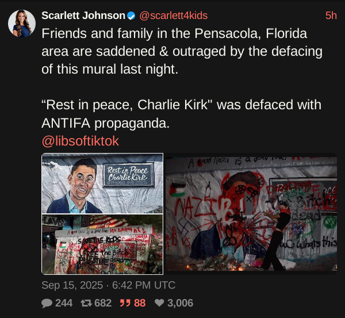Click the Scarlett Johnson display name
345x318 pixels.
tap(83, 16)
